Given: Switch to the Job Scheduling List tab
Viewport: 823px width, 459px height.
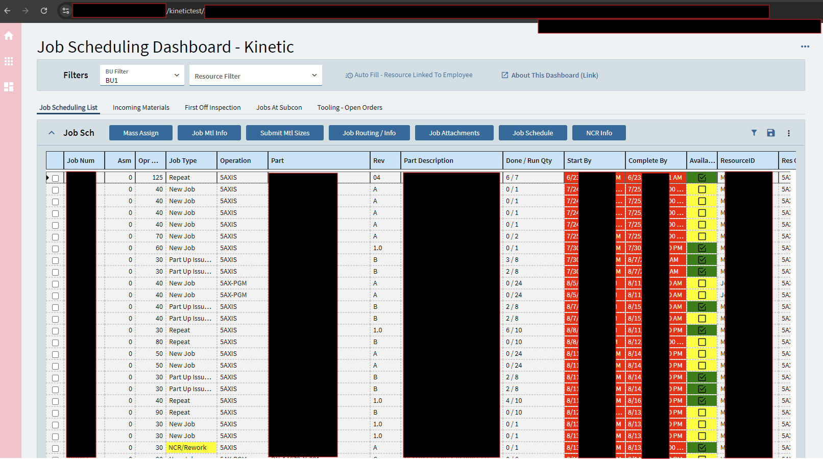Looking at the screenshot, I should 68,108.
